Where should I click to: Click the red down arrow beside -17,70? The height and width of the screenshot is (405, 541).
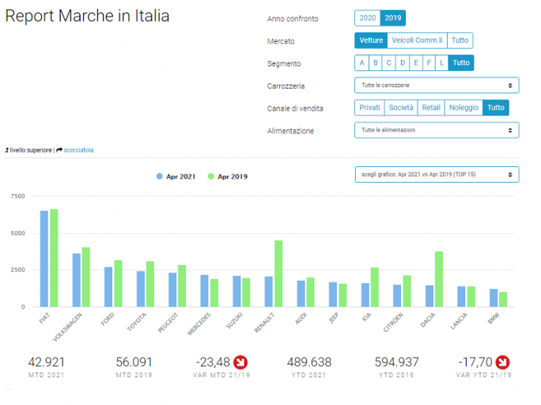[x=503, y=362]
